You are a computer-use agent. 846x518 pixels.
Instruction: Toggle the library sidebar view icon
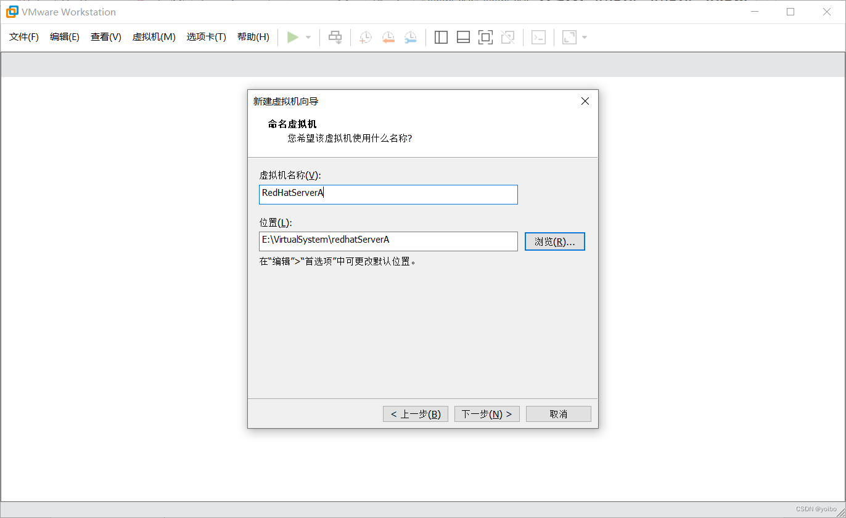tap(441, 38)
